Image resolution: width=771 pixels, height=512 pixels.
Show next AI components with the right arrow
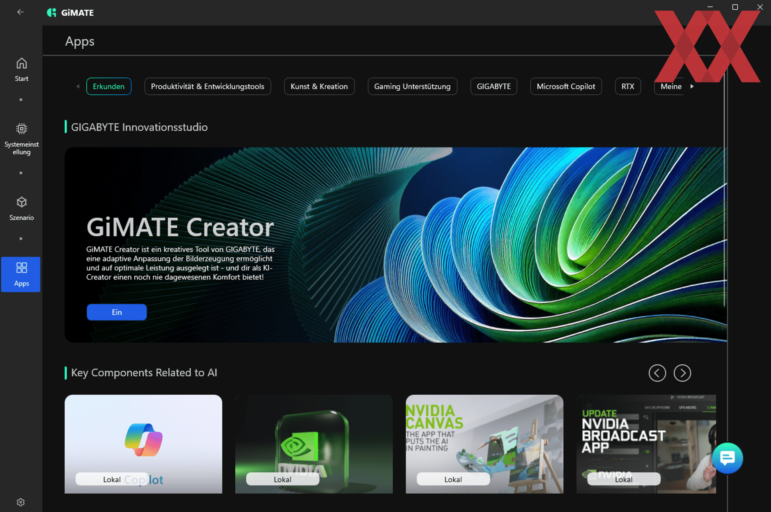coord(682,373)
